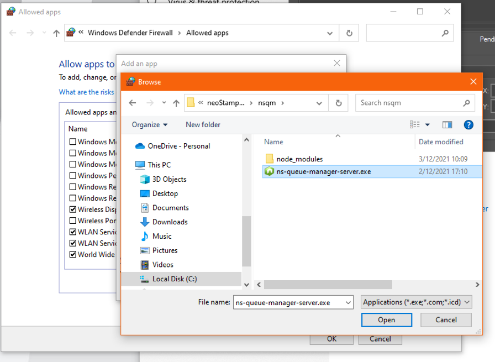Click the Open button
This screenshot has width=495, height=362.
pyautogui.click(x=387, y=319)
